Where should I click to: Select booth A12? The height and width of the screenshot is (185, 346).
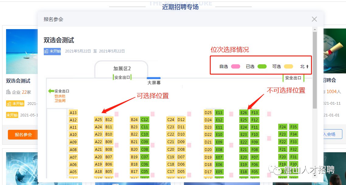coord(73,120)
